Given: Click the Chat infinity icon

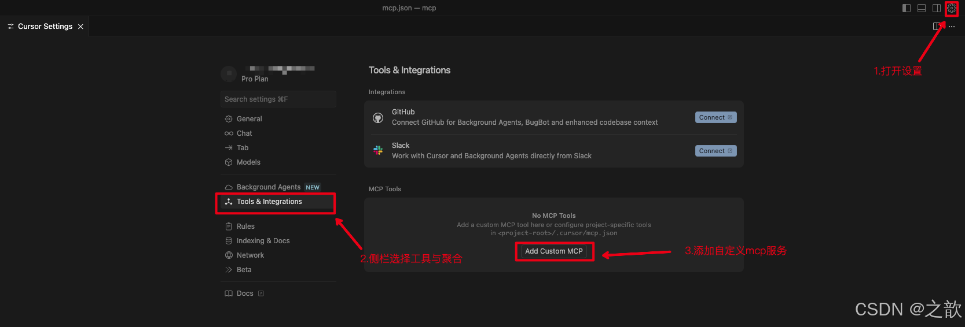Looking at the screenshot, I should pos(229,133).
